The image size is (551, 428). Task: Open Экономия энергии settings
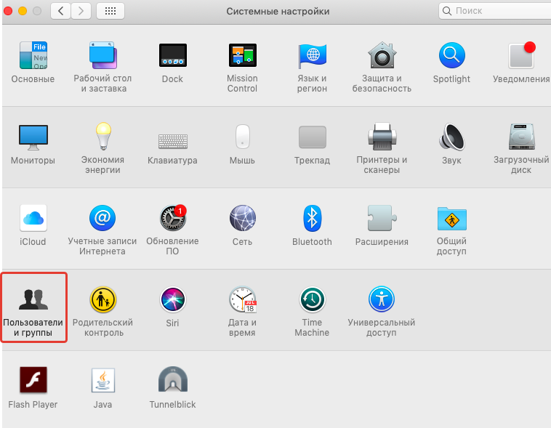point(103,137)
